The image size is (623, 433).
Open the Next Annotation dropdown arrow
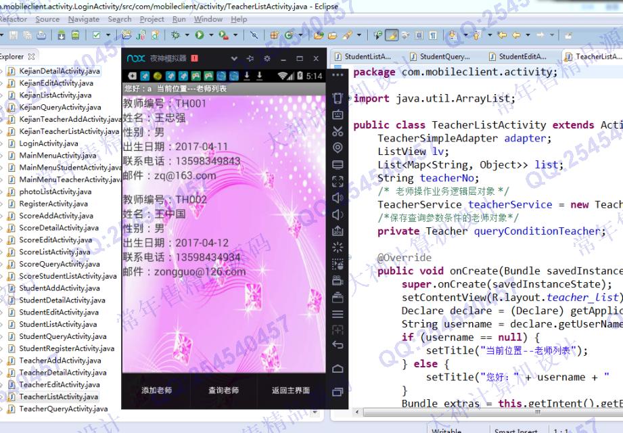coord(465,35)
